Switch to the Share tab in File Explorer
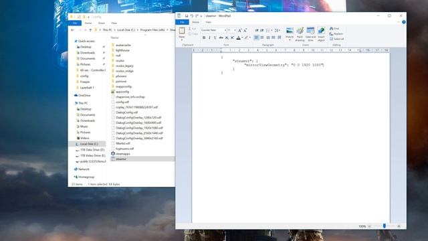The image size is (428, 241). click(102, 23)
